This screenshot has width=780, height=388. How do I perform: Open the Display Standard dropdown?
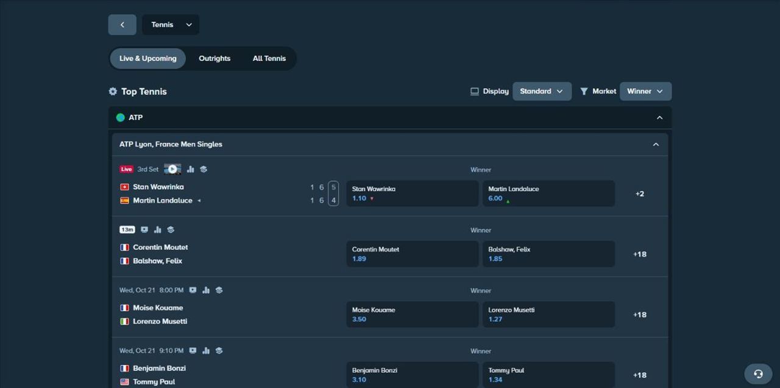pyautogui.click(x=542, y=91)
